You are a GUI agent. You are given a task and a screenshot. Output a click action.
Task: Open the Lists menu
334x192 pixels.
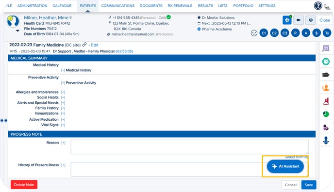coord(223,6)
